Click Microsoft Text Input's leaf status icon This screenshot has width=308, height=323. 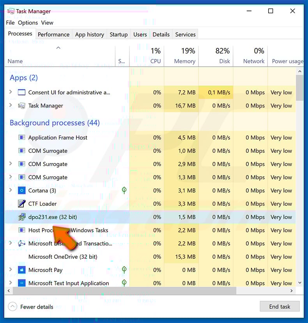click(124, 283)
